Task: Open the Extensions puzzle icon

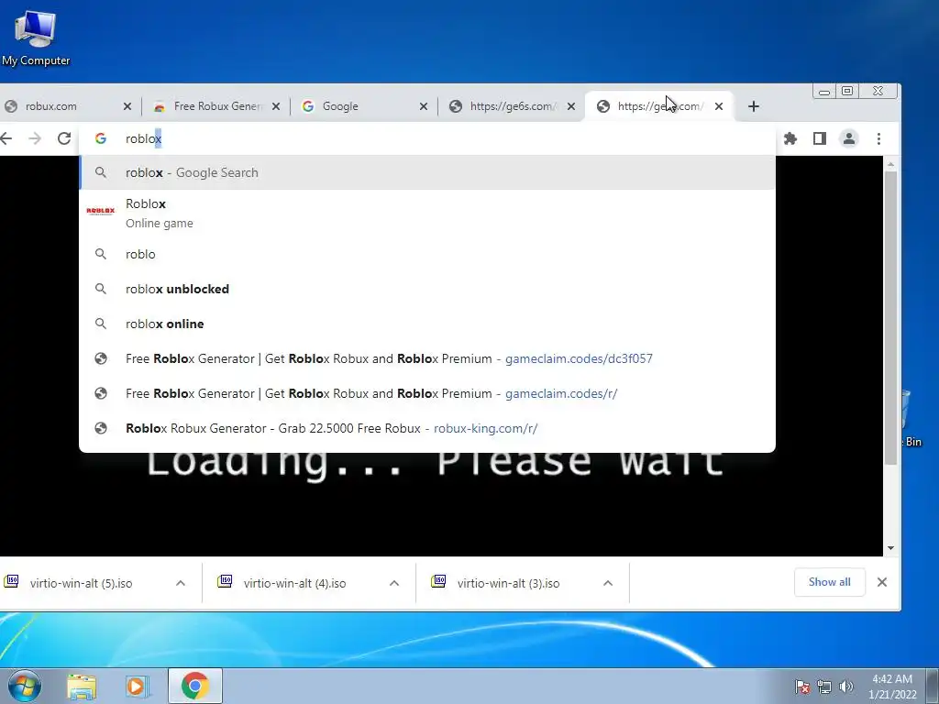Action: click(790, 138)
